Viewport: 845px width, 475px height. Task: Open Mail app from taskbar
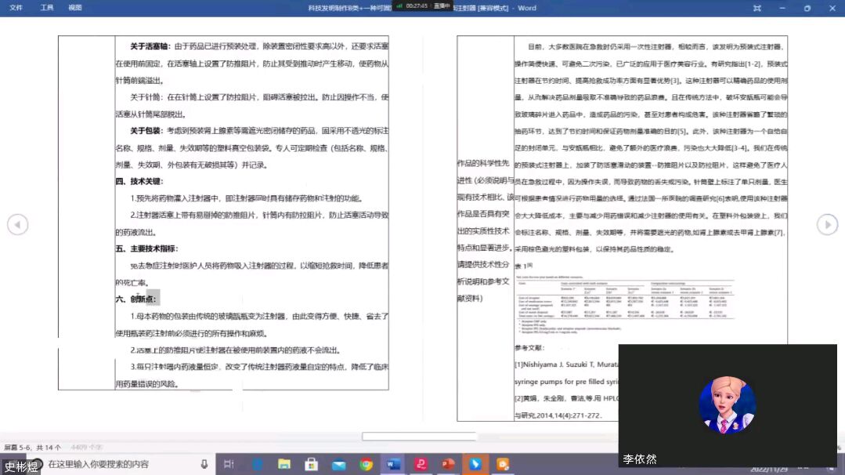point(339,464)
